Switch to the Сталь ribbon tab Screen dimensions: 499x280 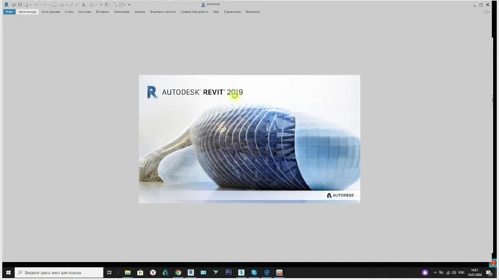69,12
